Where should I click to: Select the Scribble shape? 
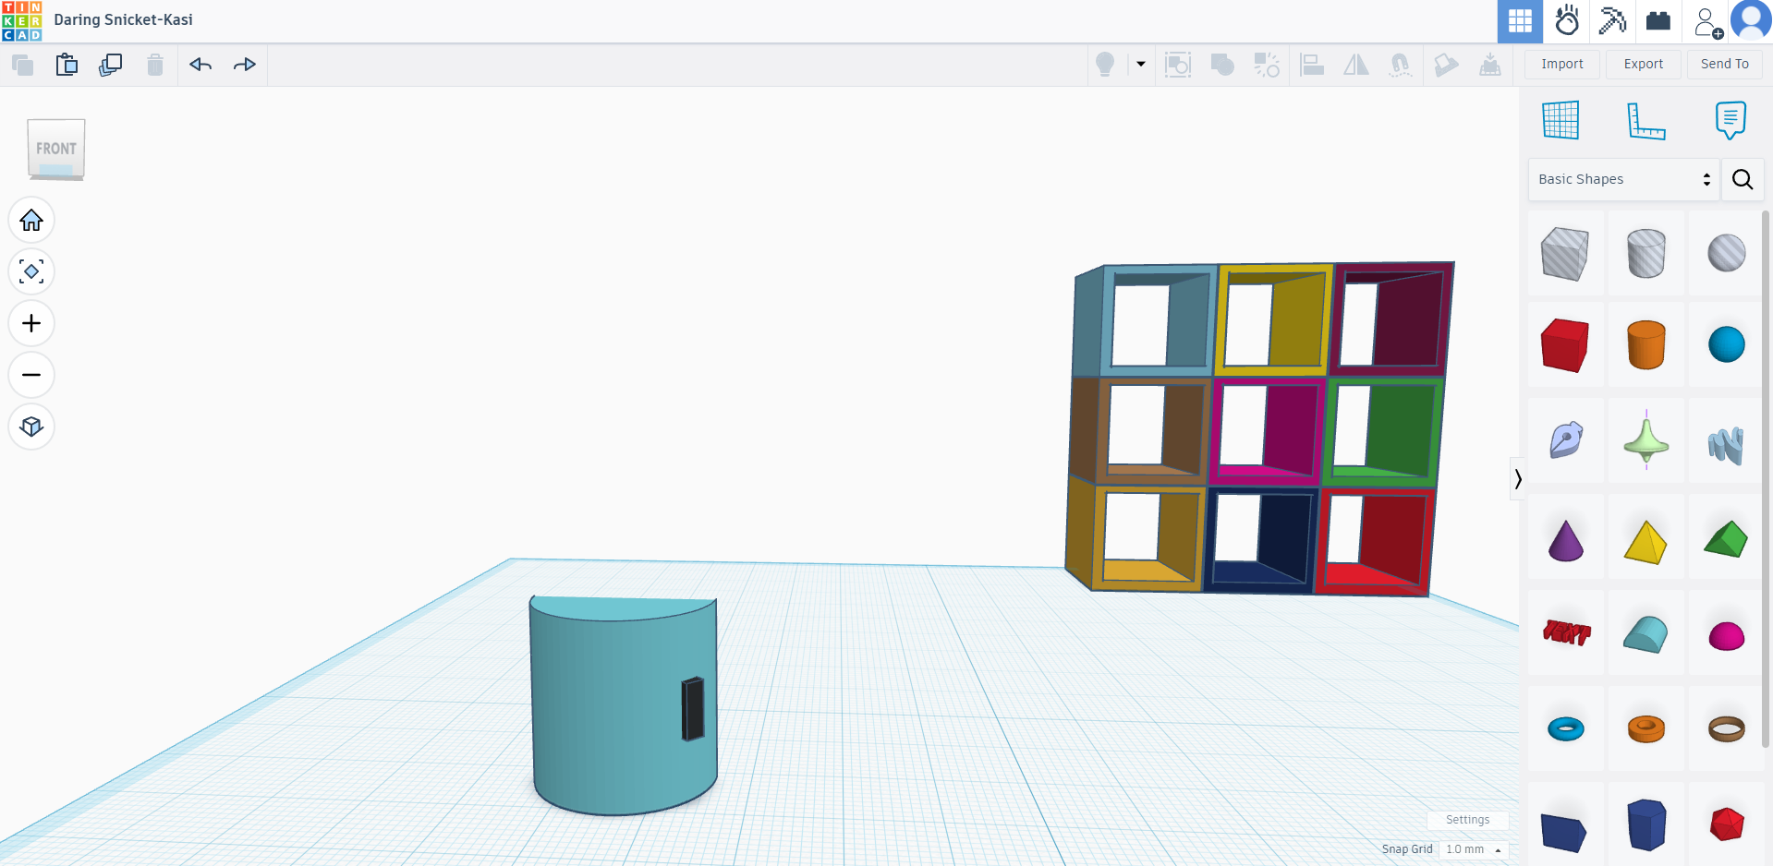[x=1565, y=440]
